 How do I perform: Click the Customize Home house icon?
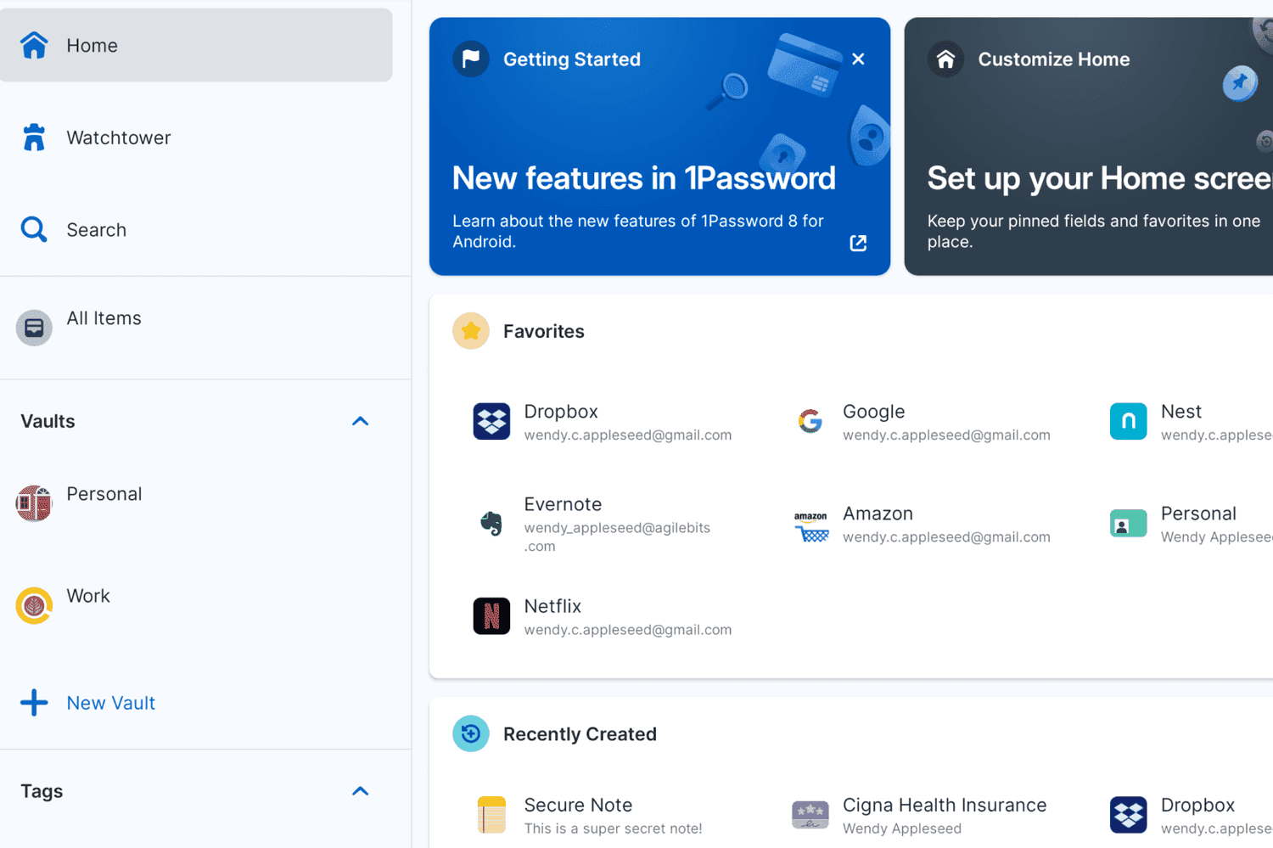pyautogui.click(x=945, y=59)
